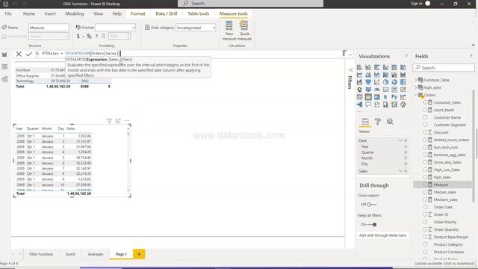Open the Data category dropdown
This screenshot has width=478, height=269.
(x=196, y=28)
